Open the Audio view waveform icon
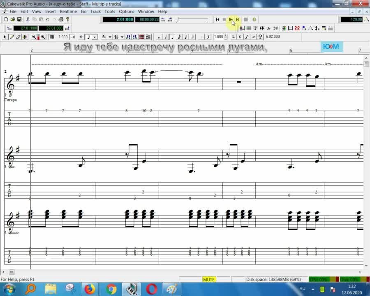Screen dimensions: 370x296 click(262, 28)
